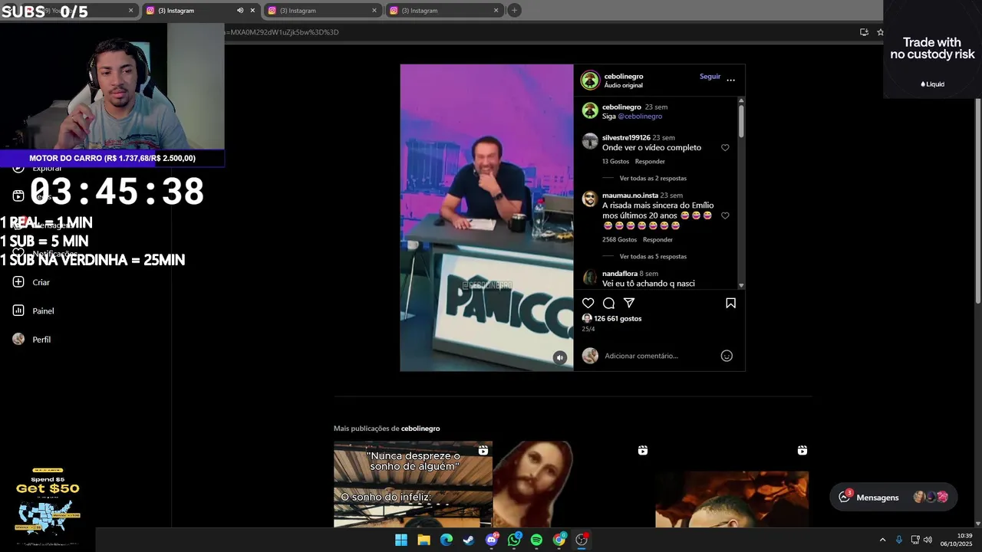
Task: Open Painel in Instagram sidebar
Action: [x=33, y=310]
